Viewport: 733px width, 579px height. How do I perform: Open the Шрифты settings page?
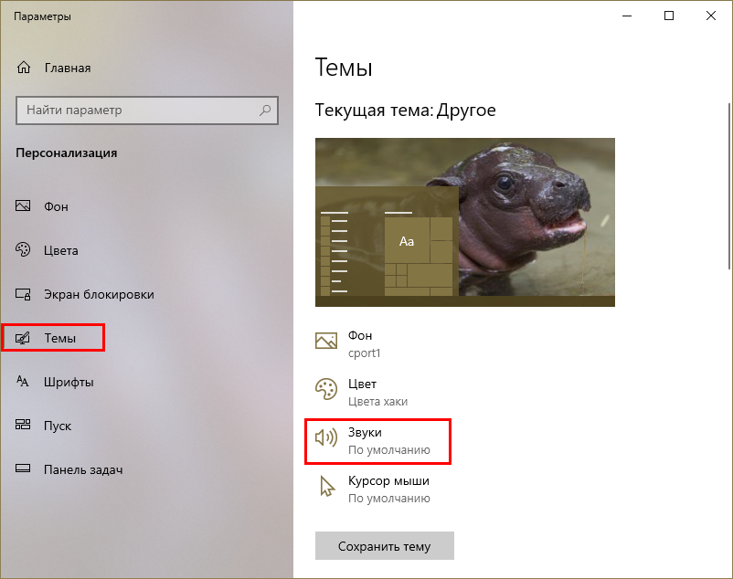point(69,382)
